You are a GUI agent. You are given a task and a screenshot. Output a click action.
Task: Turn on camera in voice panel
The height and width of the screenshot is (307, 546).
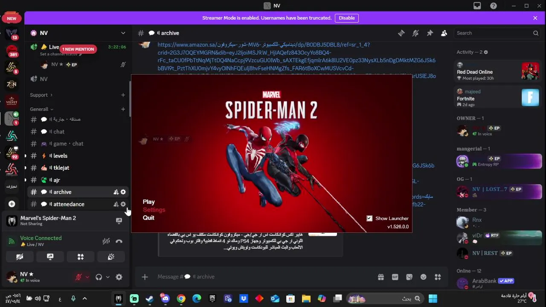pyautogui.click(x=20, y=257)
